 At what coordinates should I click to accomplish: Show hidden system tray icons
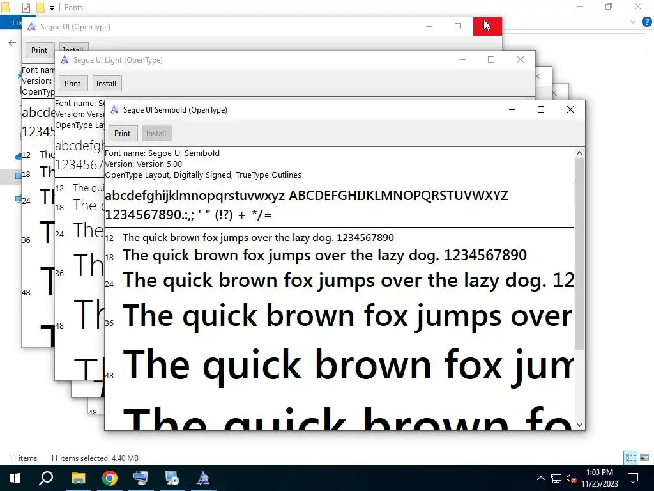[540, 478]
